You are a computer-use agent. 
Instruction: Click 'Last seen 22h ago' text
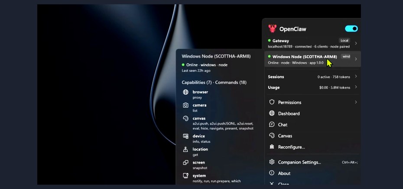tap(196, 70)
